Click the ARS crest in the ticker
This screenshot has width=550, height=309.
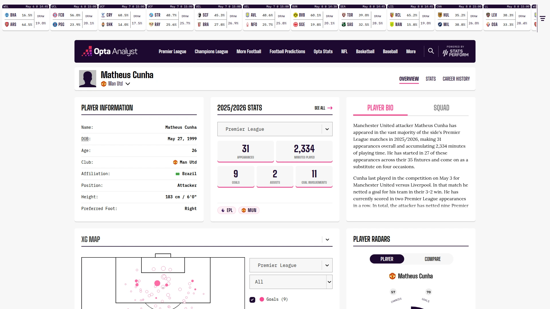click(7, 25)
